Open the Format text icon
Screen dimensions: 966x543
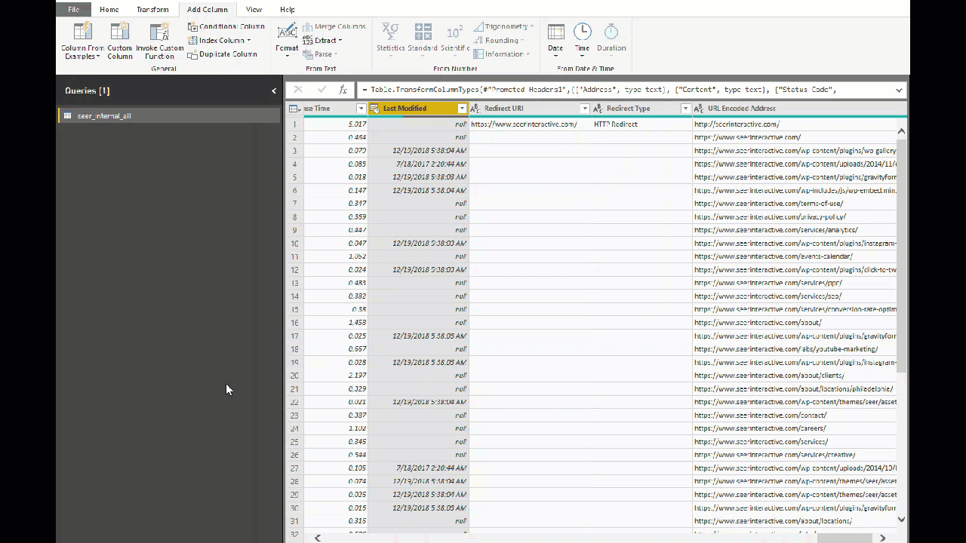(287, 32)
